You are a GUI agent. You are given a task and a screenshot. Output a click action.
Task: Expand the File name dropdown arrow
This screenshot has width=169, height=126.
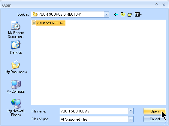pos(131,111)
